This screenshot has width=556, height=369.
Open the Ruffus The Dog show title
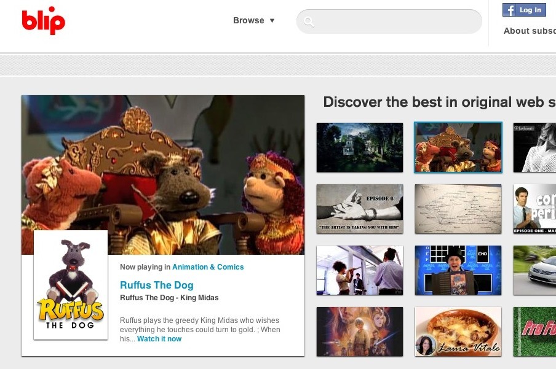(x=157, y=285)
